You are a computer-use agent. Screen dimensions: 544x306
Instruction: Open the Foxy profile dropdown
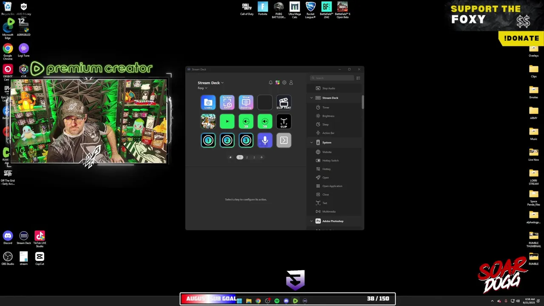click(x=202, y=88)
